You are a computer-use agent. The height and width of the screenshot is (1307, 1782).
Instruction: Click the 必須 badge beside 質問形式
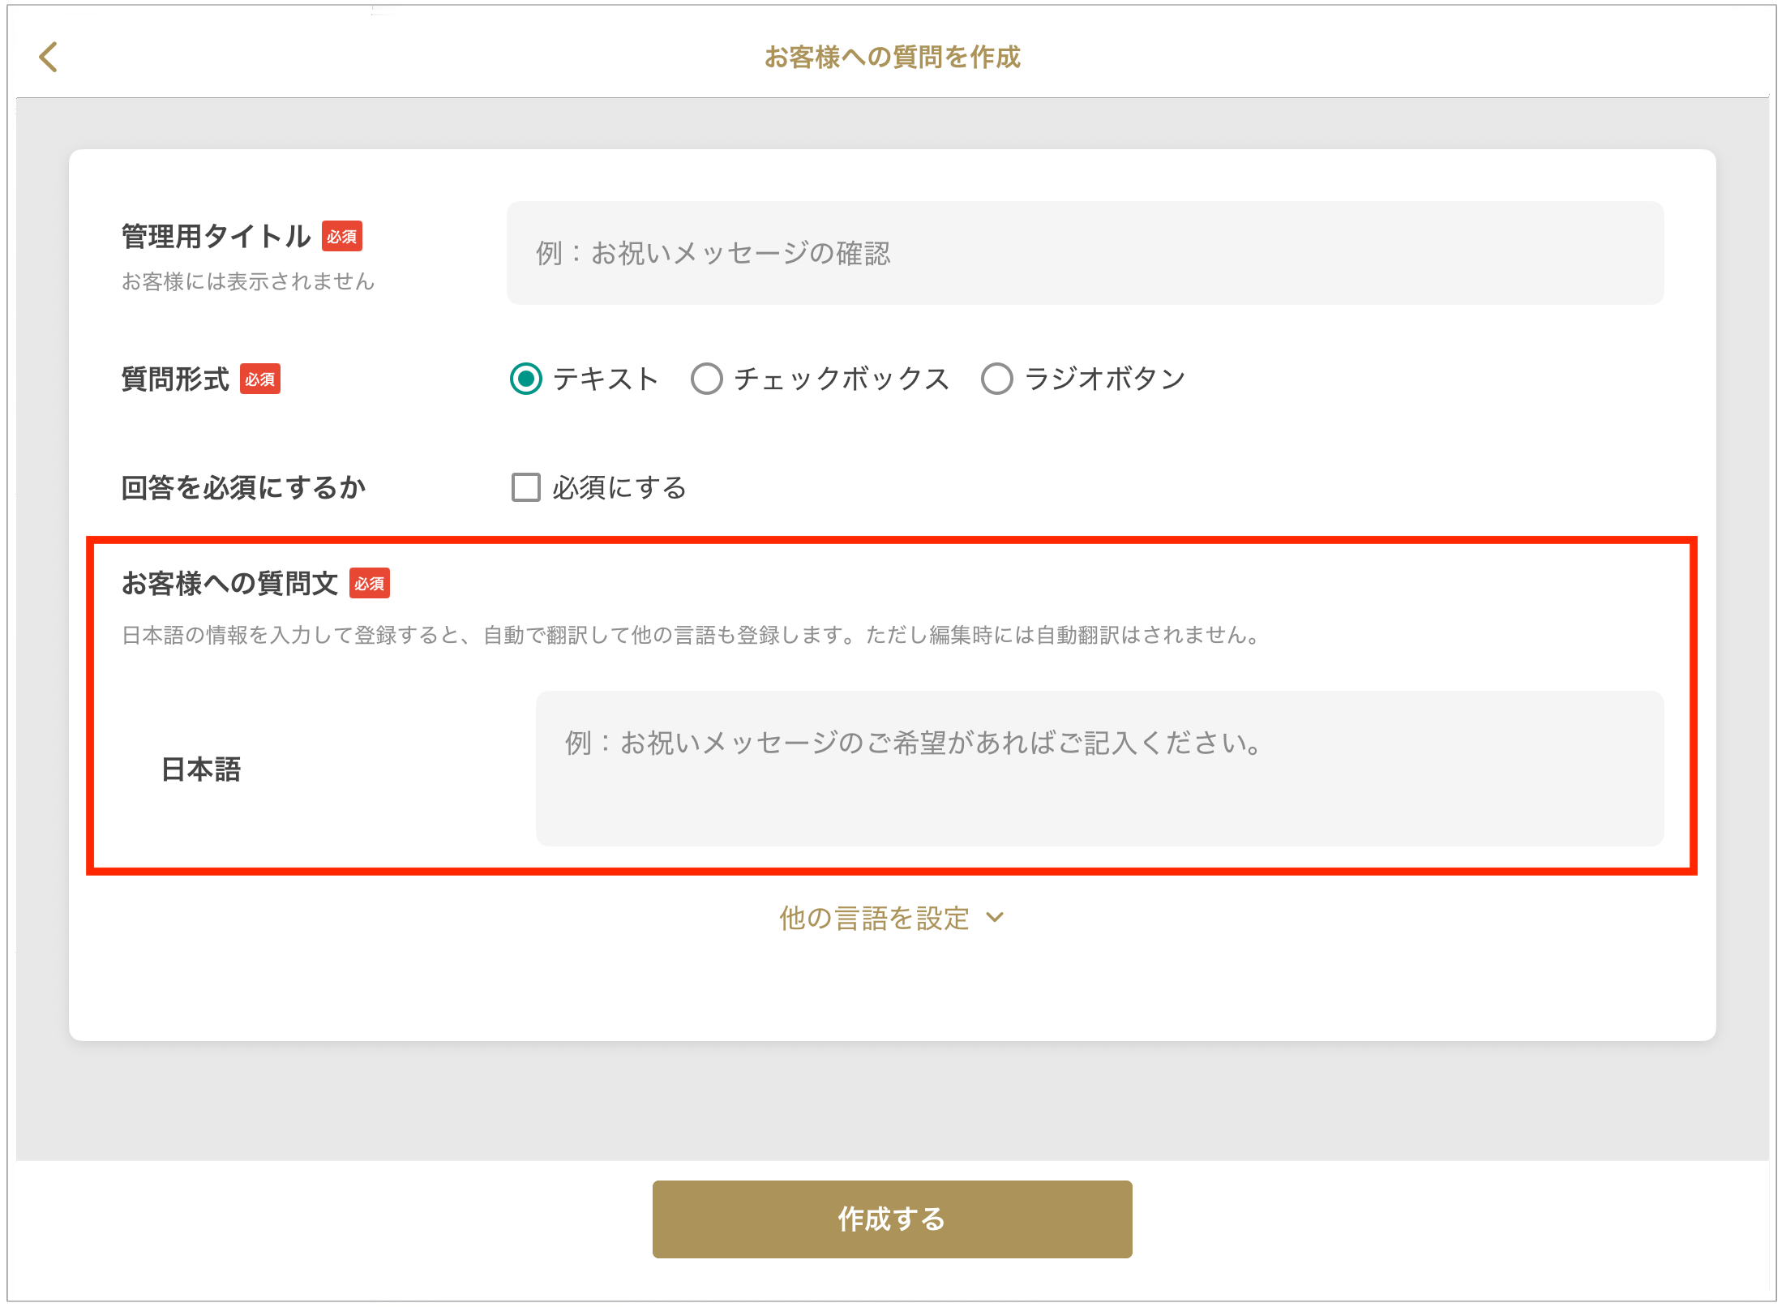click(x=260, y=379)
